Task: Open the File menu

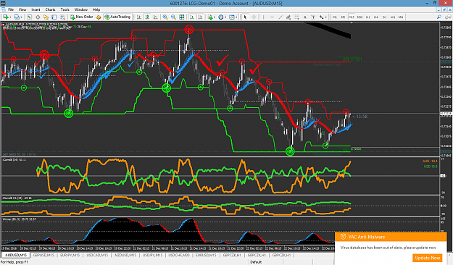Action: click(x=11, y=9)
